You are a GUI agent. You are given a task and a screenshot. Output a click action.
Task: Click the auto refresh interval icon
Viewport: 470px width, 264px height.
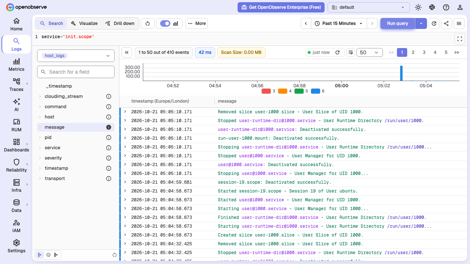coord(434,23)
